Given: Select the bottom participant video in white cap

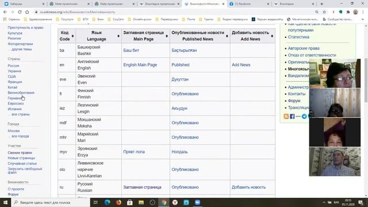Looking at the screenshot, I should [335, 162].
